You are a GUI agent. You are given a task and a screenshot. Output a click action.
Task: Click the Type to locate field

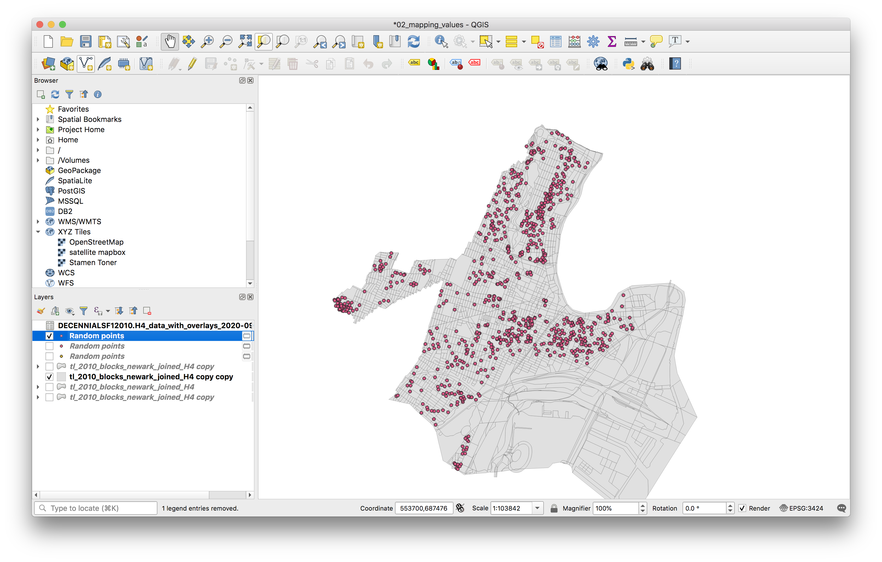tap(99, 508)
